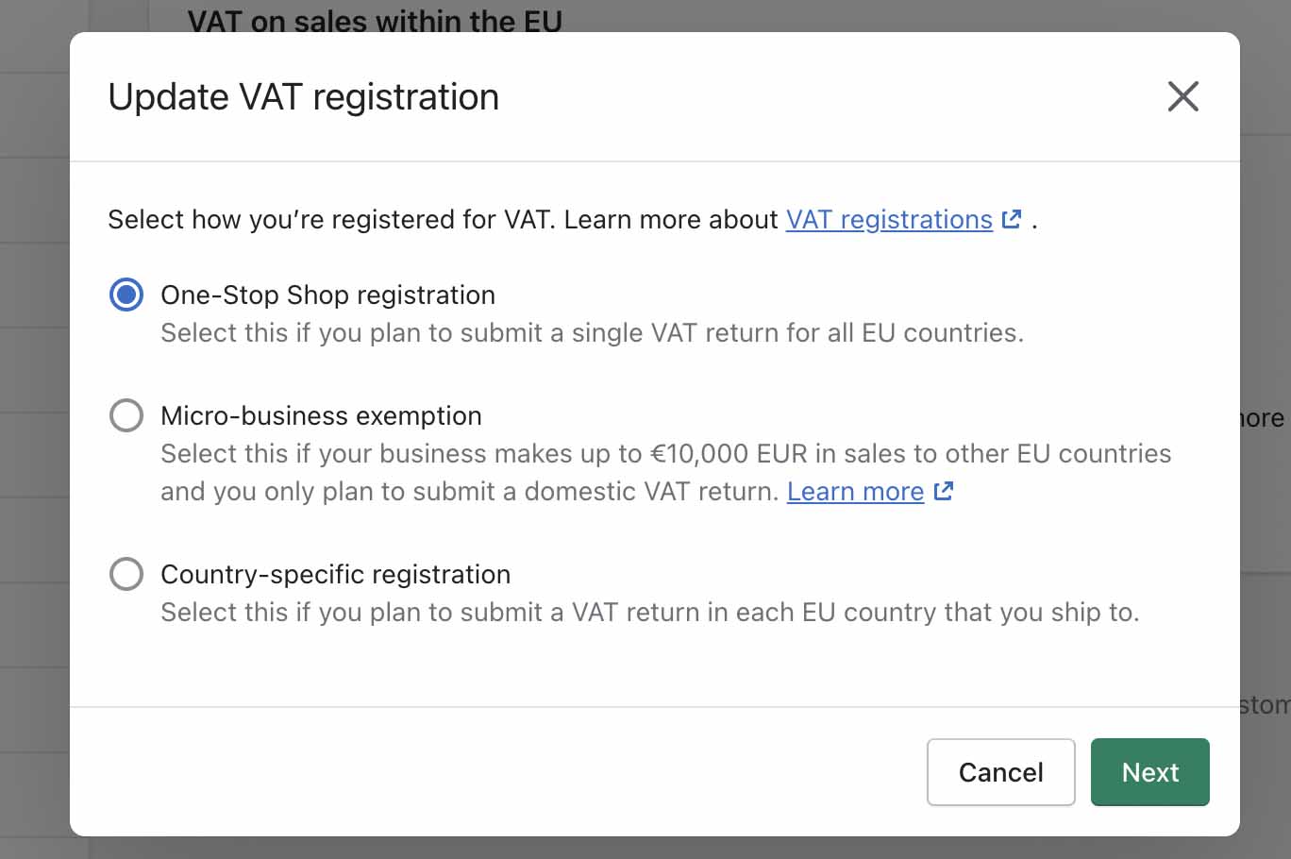Choose the Micro-business exemption radio button
1291x859 pixels.
click(x=126, y=415)
